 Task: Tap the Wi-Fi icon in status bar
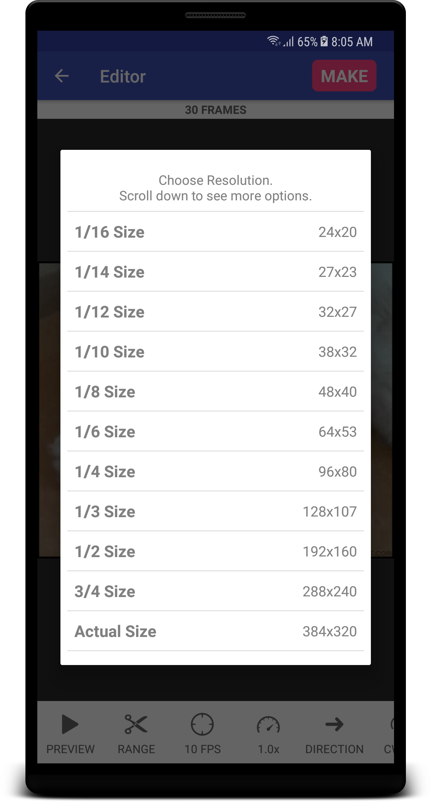coord(274,41)
